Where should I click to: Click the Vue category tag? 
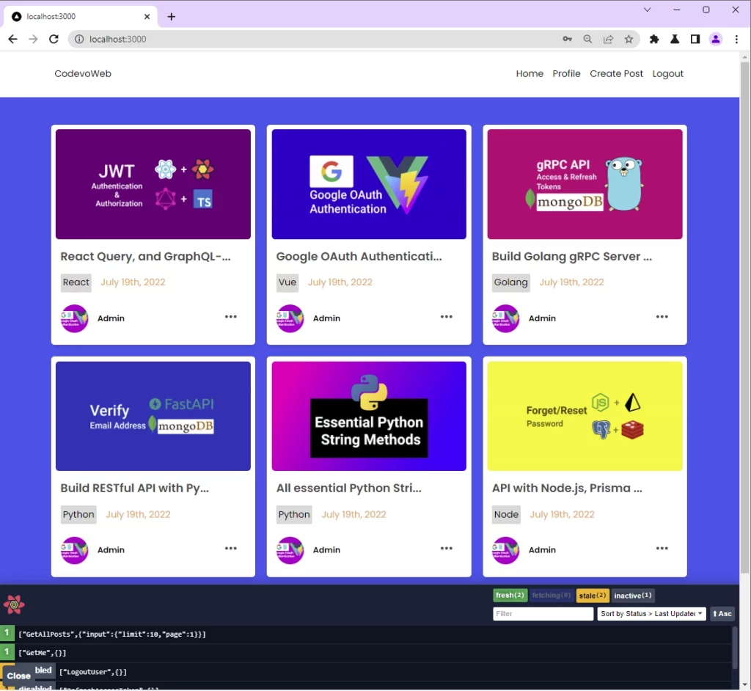click(287, 282)
